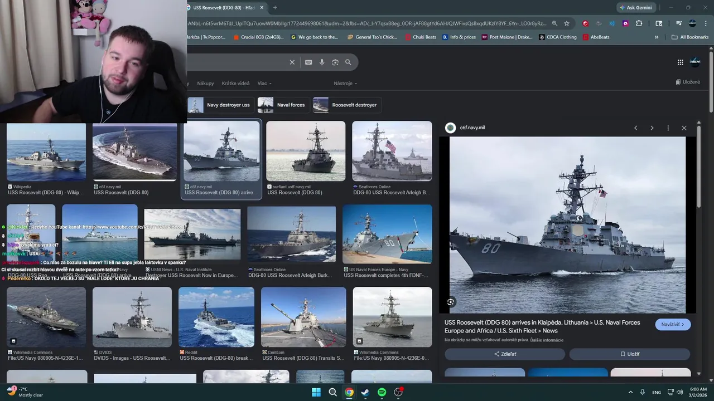The image size is (714, 401).
Task: Open General Tso's Chick... bookmark
Action: 372,37
